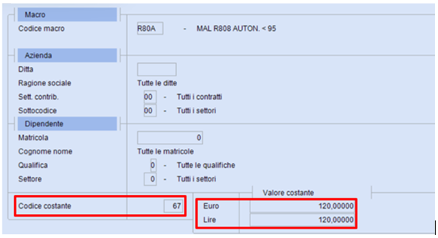Click the Valore costante group label
Image resolution: width=438 pixels, height=238 pixels.
288,192
